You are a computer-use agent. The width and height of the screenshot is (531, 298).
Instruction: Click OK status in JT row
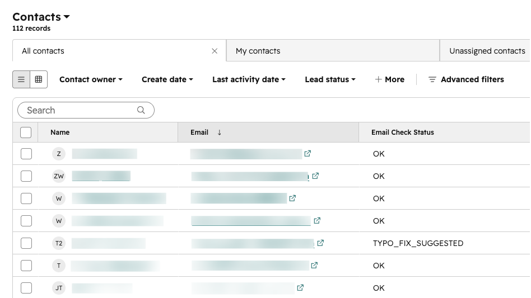tap(379, 288)
